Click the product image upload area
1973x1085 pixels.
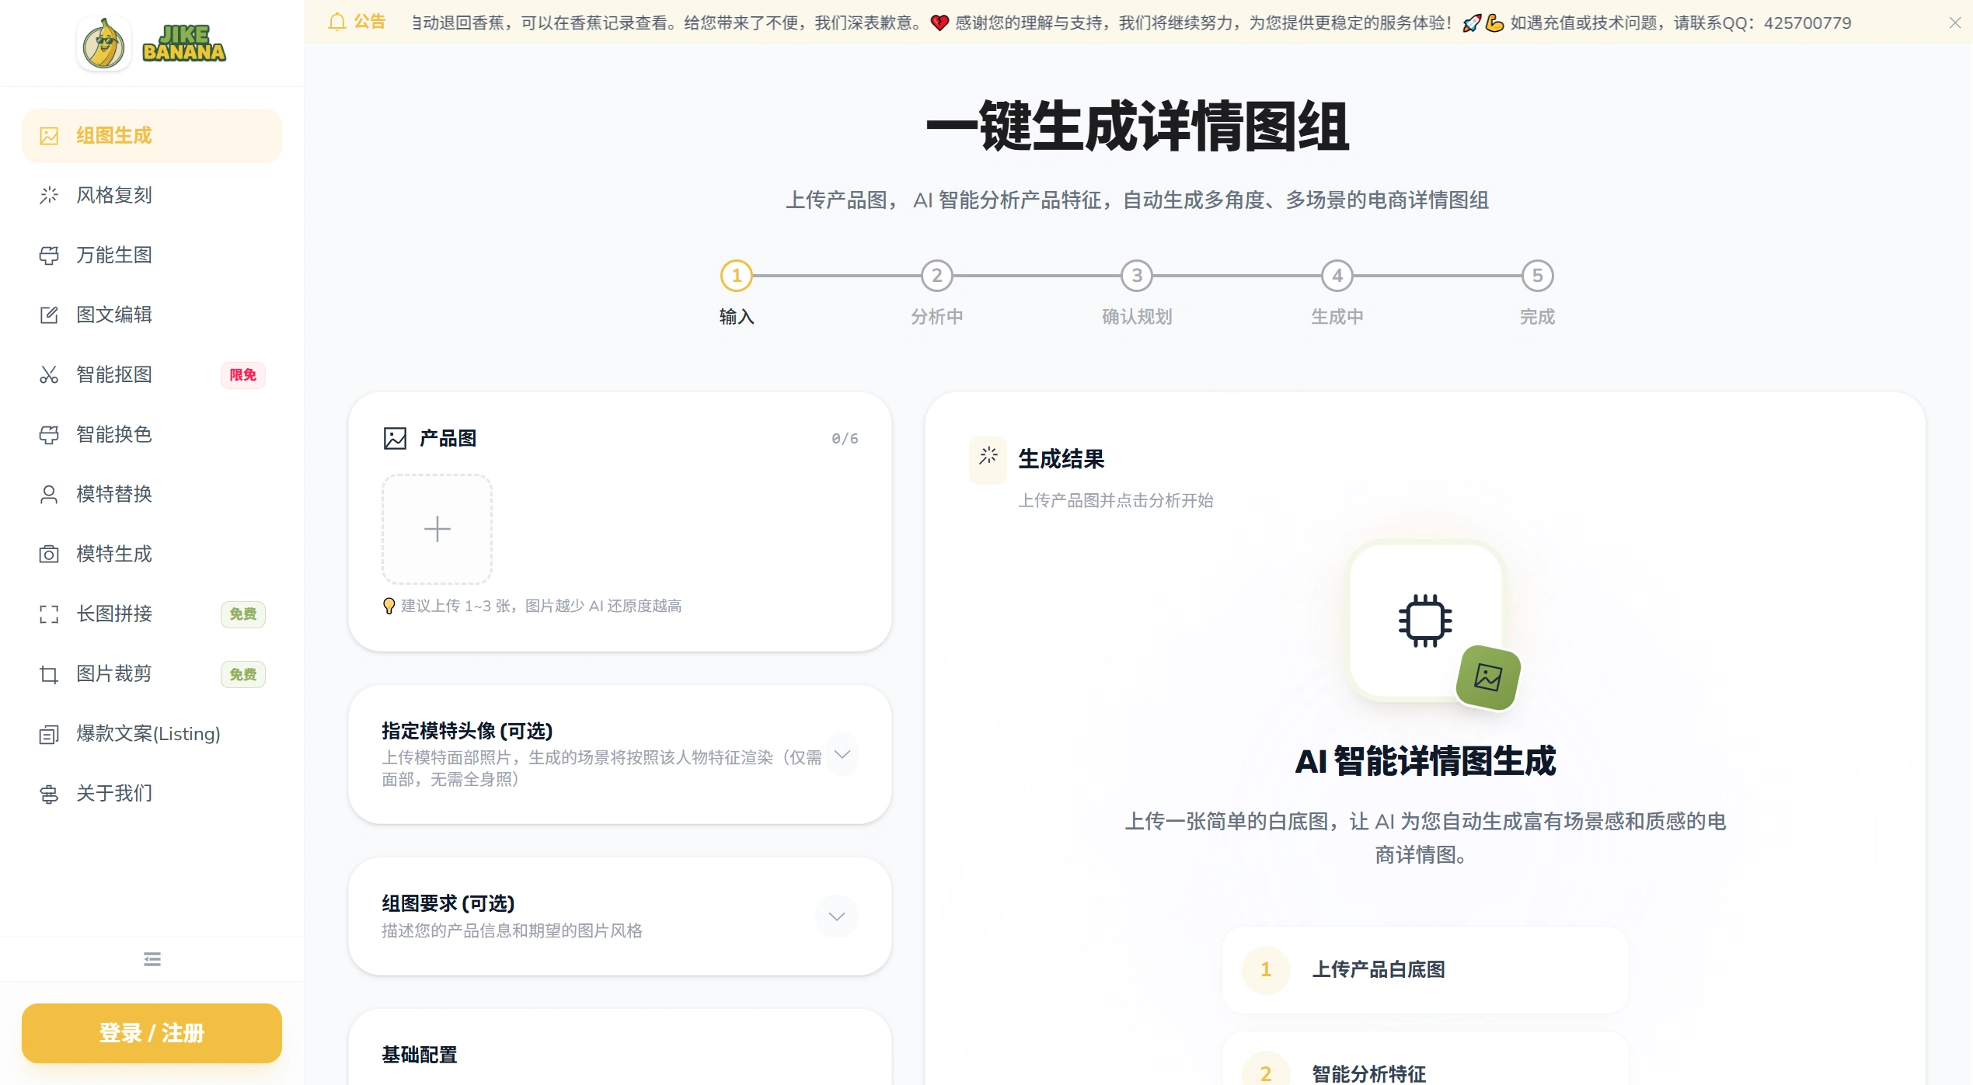437,529
